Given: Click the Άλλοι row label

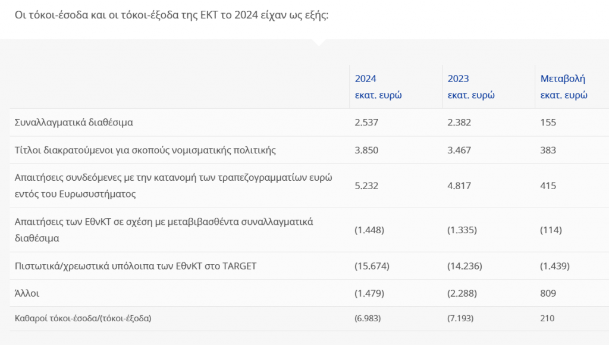Looking at the screenshot, I should [27, 293].
